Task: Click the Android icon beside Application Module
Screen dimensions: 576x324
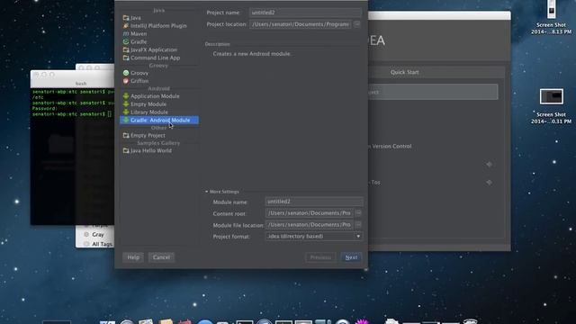Action: pyautogui.click(x=126, y=96)
